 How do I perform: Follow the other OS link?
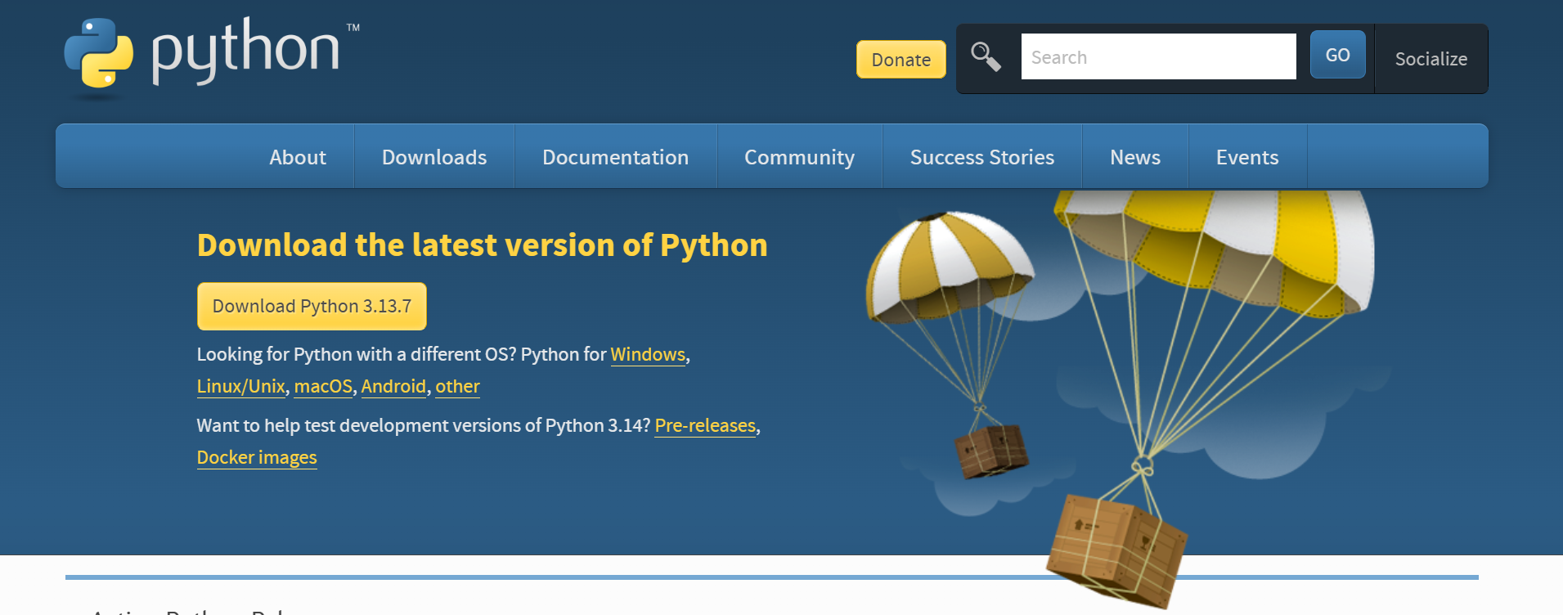pos(457,386)
